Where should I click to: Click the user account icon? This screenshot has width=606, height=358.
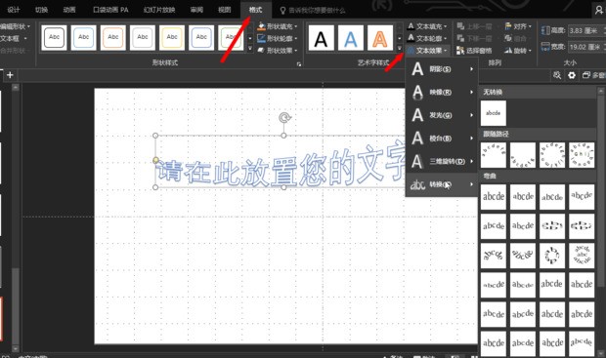[x=598, y=11]
